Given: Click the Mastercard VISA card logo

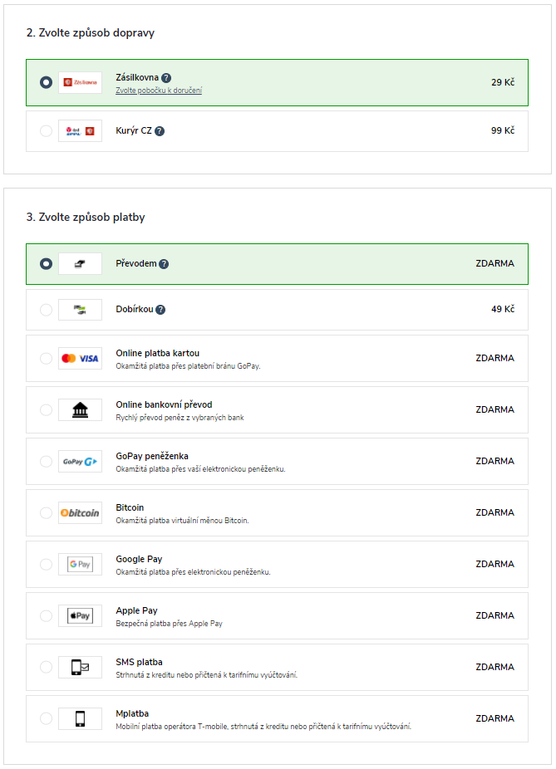Looking at the screenshot, I should pos(80,359).
